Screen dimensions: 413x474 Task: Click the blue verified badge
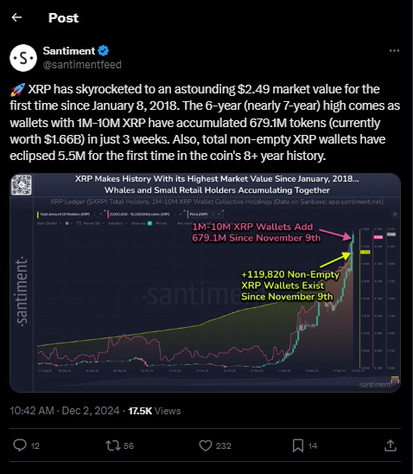pyautogui.click(x=104, y=51)
